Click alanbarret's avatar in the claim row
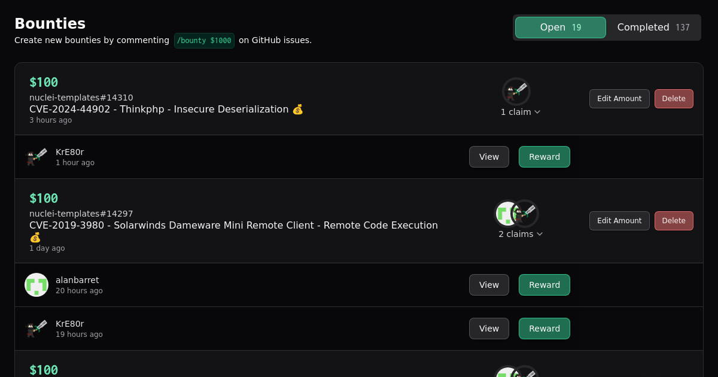The width and height of the screenshot is (718, 377). (x=36, y=285)
